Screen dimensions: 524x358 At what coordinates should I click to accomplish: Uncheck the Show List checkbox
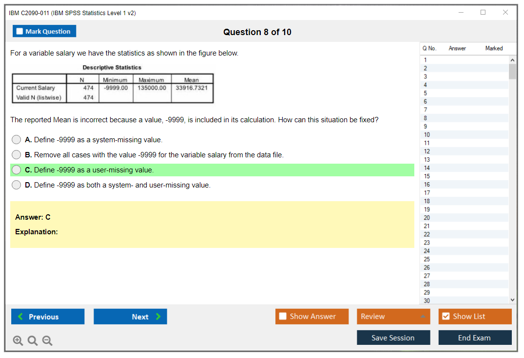446,317
